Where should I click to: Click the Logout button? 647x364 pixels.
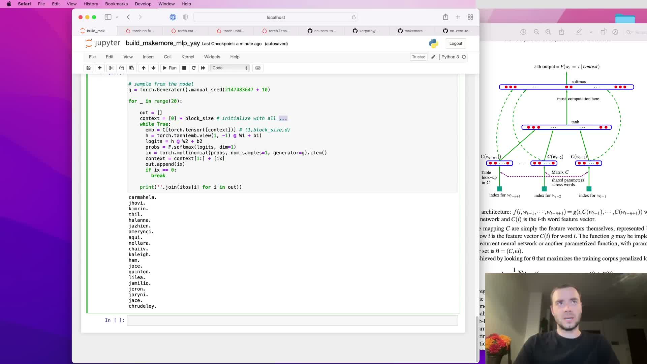456,43
